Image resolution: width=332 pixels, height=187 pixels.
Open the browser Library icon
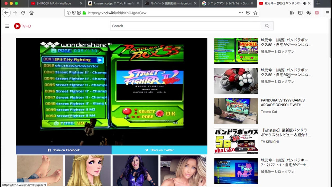[x=292, y=13]
